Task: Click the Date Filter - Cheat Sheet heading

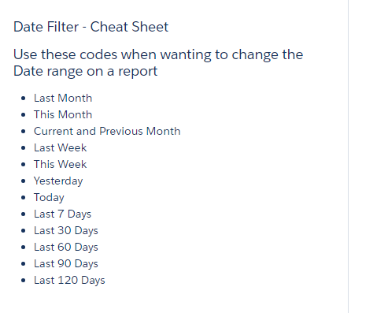Action: 91,27
